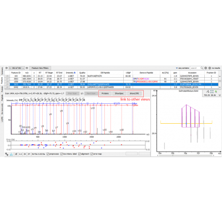Switch to the De novo only side tab
This screenshot has width=222, height=222.
[2, 109]
